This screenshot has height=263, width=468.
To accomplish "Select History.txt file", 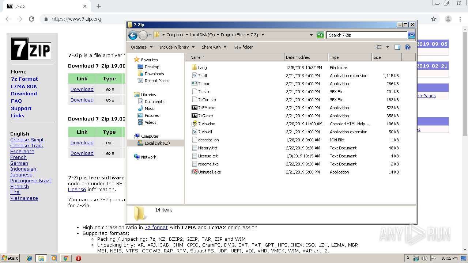I will click(208, 148).
